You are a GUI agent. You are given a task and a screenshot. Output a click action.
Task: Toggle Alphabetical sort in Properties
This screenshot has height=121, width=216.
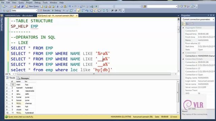[187, 24]
